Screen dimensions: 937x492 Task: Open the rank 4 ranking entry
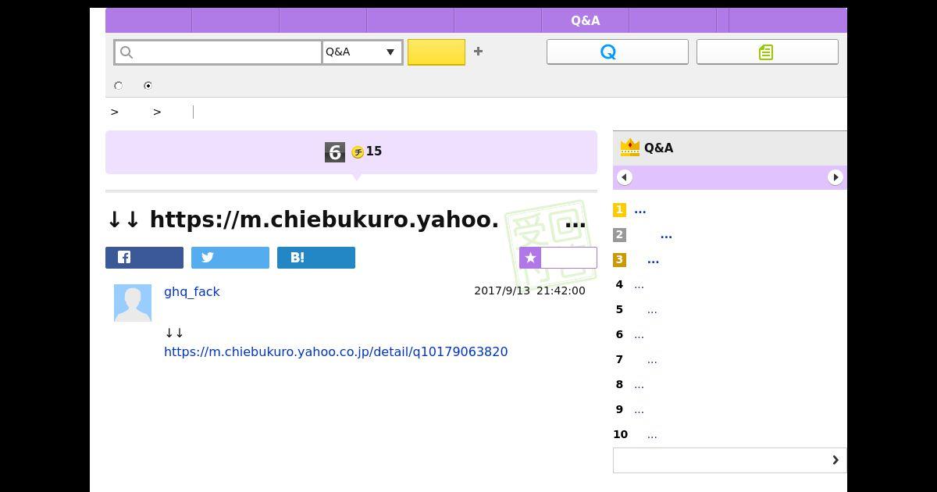coord(639,285)
